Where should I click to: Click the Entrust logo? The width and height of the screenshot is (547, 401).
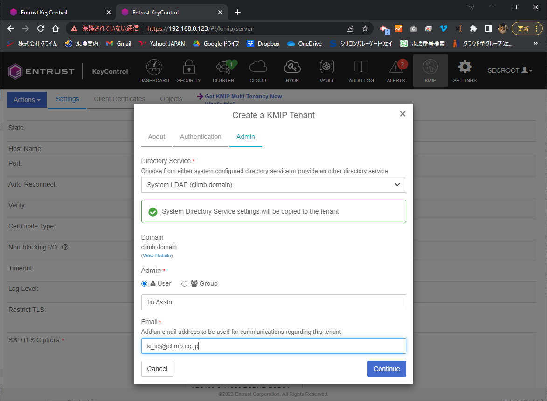(41, 71)
